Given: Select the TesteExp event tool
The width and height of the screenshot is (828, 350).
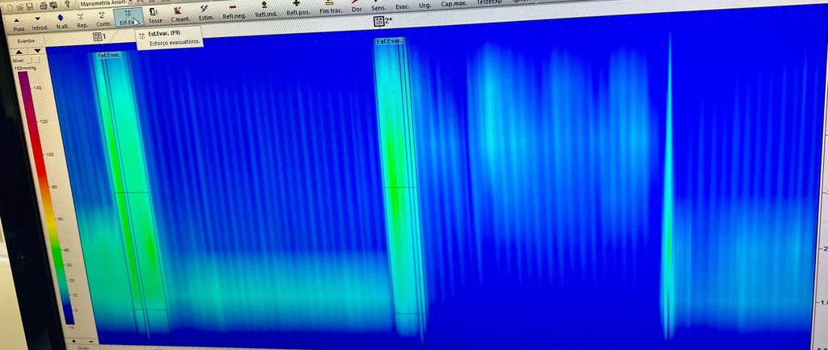Looking at the screenshot, I should point(489,2).
